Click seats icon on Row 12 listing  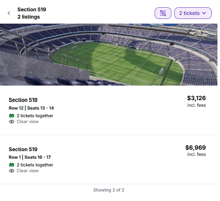click(12, 116)
